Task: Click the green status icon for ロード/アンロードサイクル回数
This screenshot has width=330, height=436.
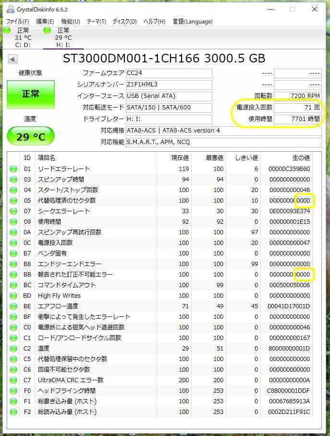Action: tap(13, 338)
